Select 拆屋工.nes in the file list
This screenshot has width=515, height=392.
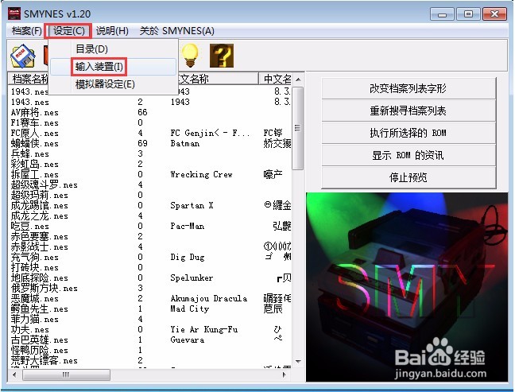(x=35, y=174)
